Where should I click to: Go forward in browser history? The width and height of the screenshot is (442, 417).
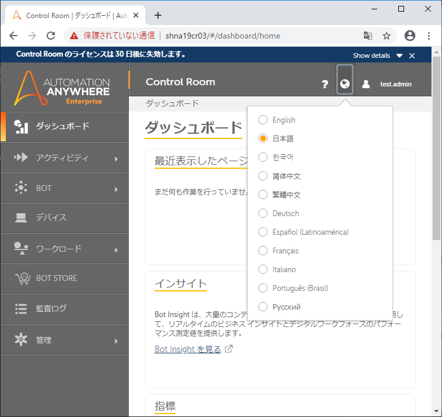(x=32, y=36)
